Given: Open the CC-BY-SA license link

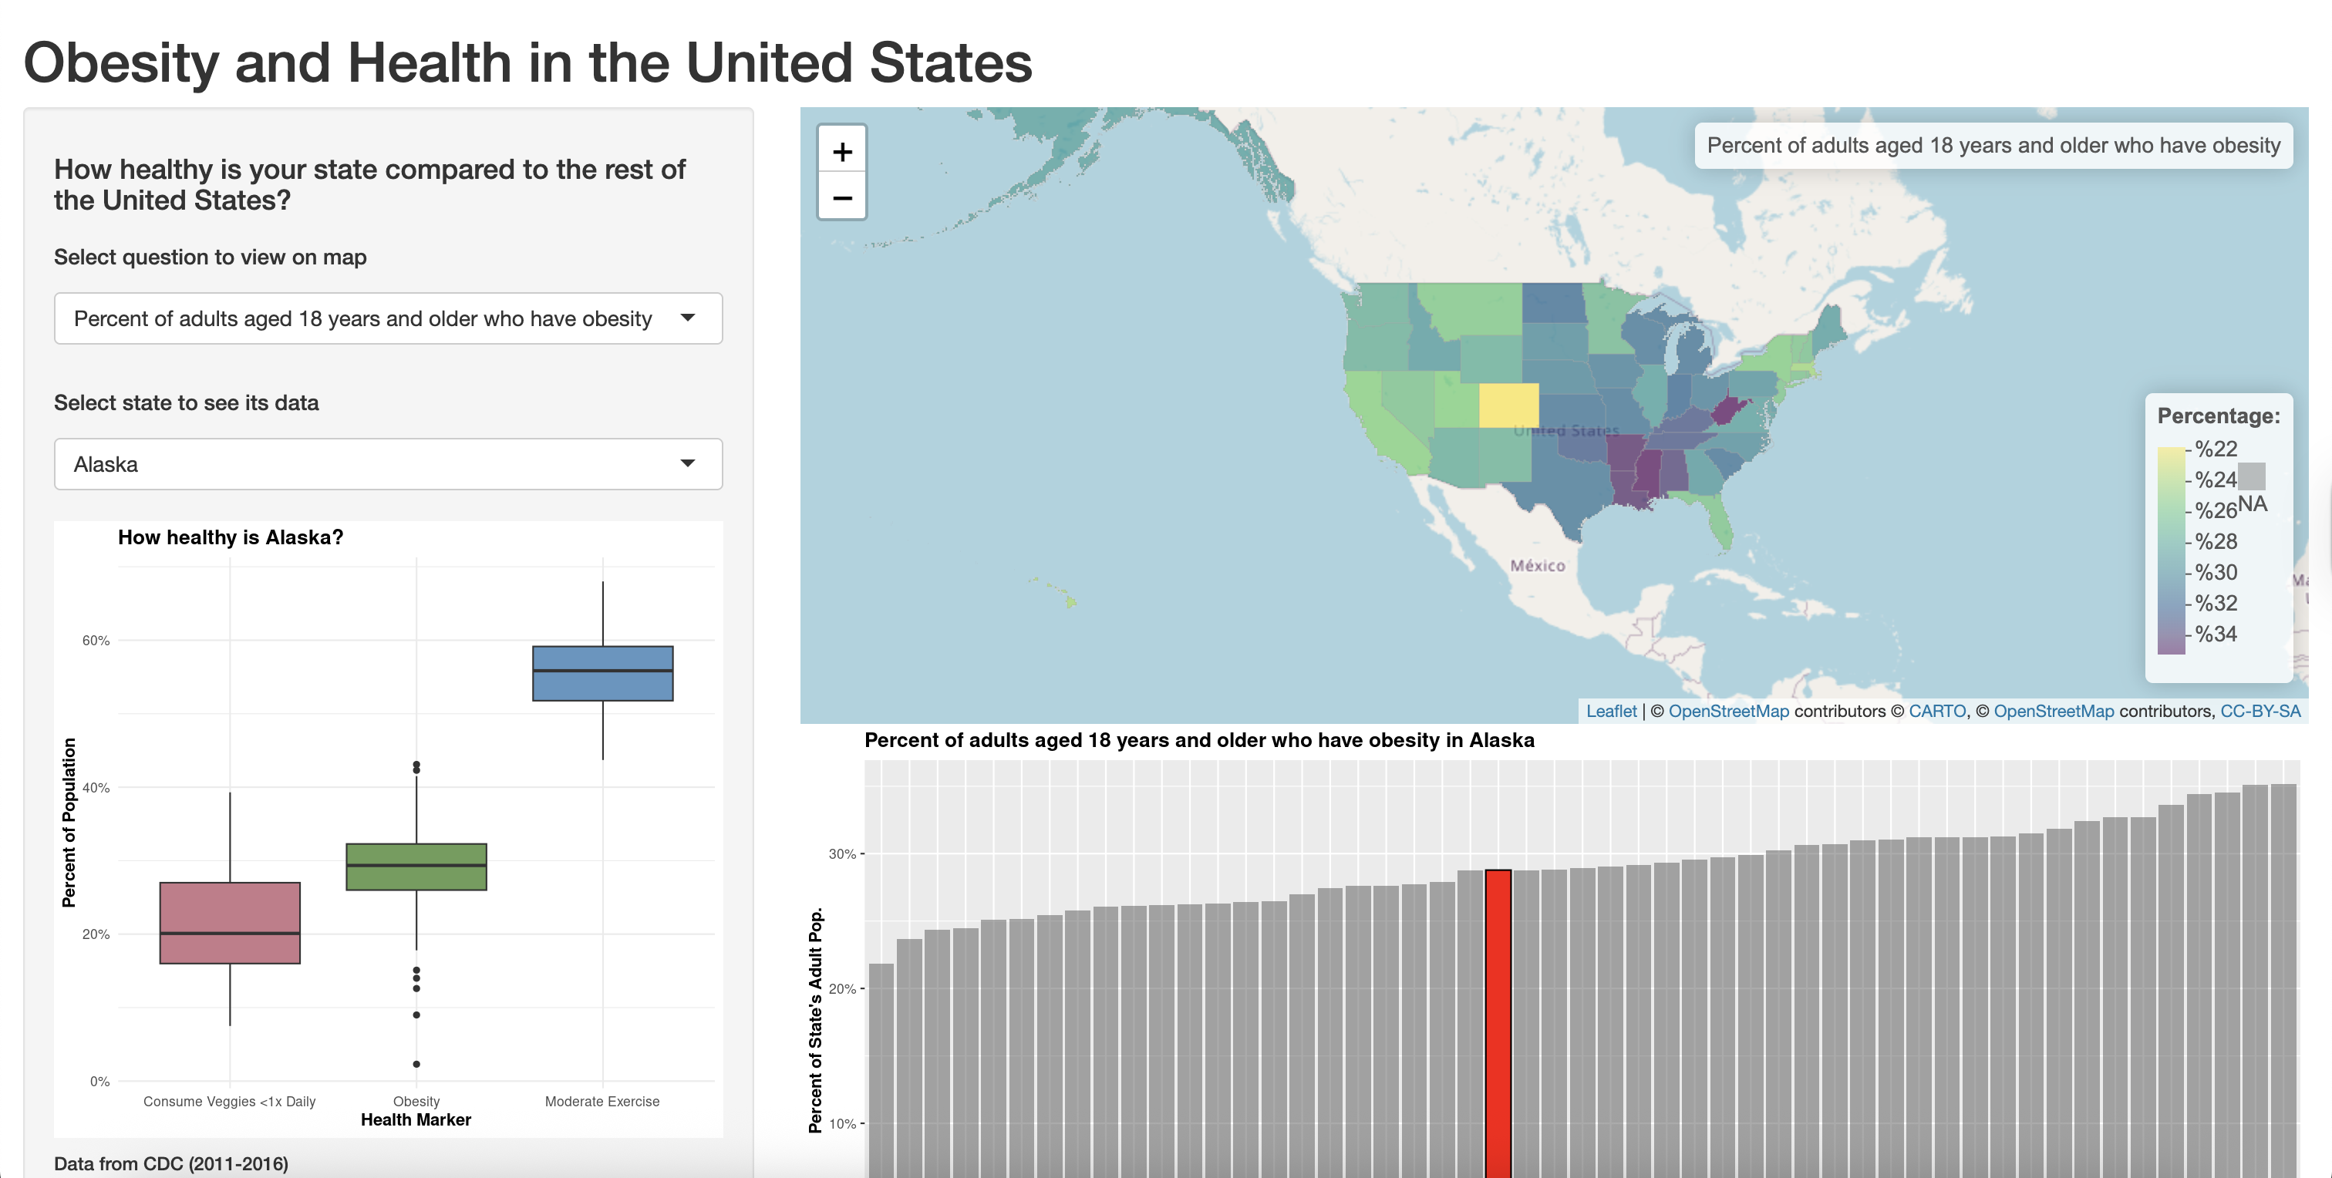Looking at the screenshot, I should [x=2260, y=711].
